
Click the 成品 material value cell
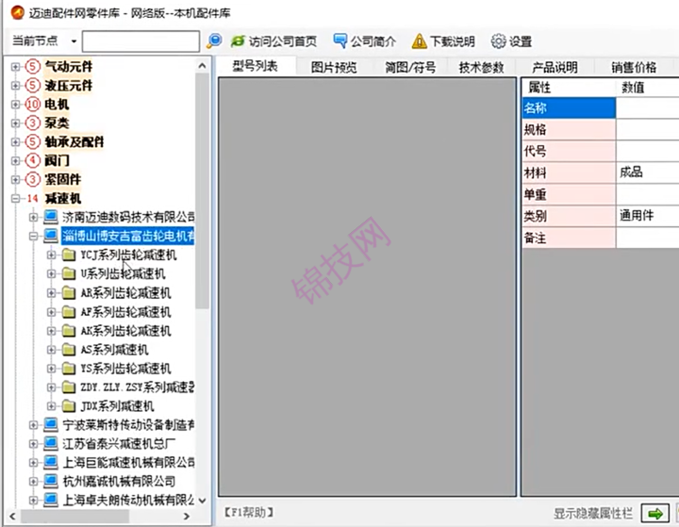[647, 173]
